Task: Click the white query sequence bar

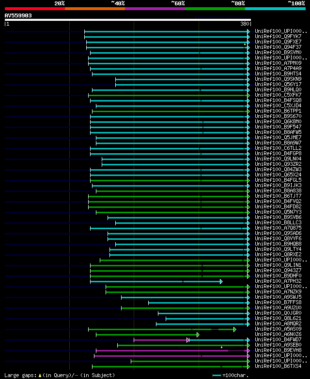Action: [128, 20]
